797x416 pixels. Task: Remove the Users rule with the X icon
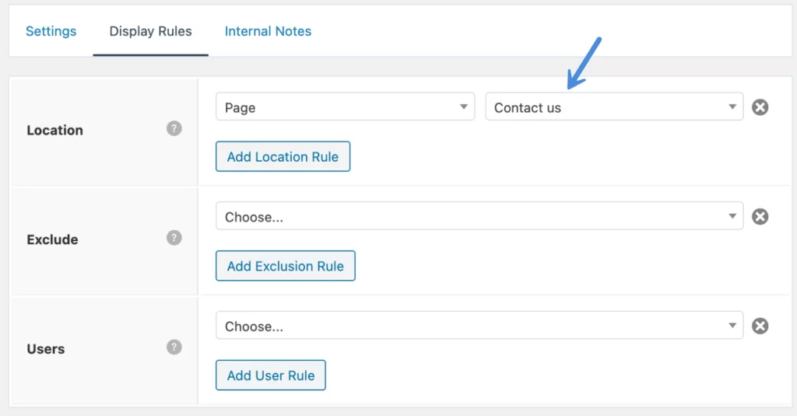click(x=760, y=326)
